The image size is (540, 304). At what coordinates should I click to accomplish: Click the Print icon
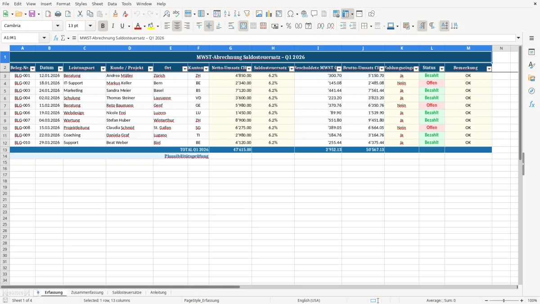(58, 14)
